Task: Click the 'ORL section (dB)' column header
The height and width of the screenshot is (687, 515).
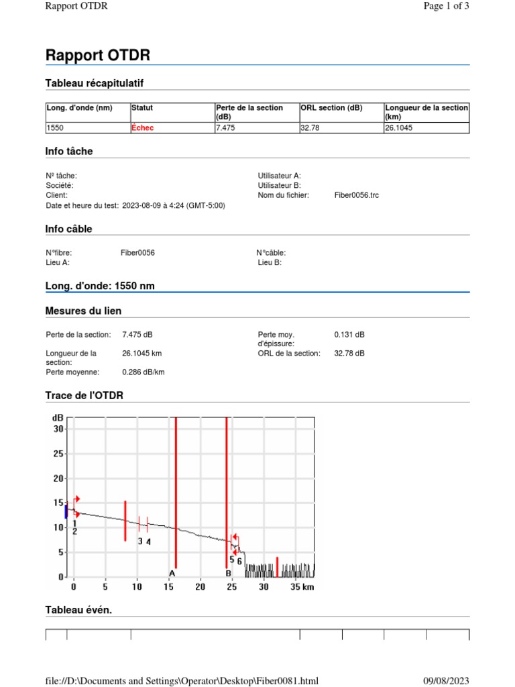Action: pos(341,113)
